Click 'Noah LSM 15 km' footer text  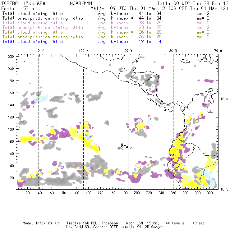point(143,223)
